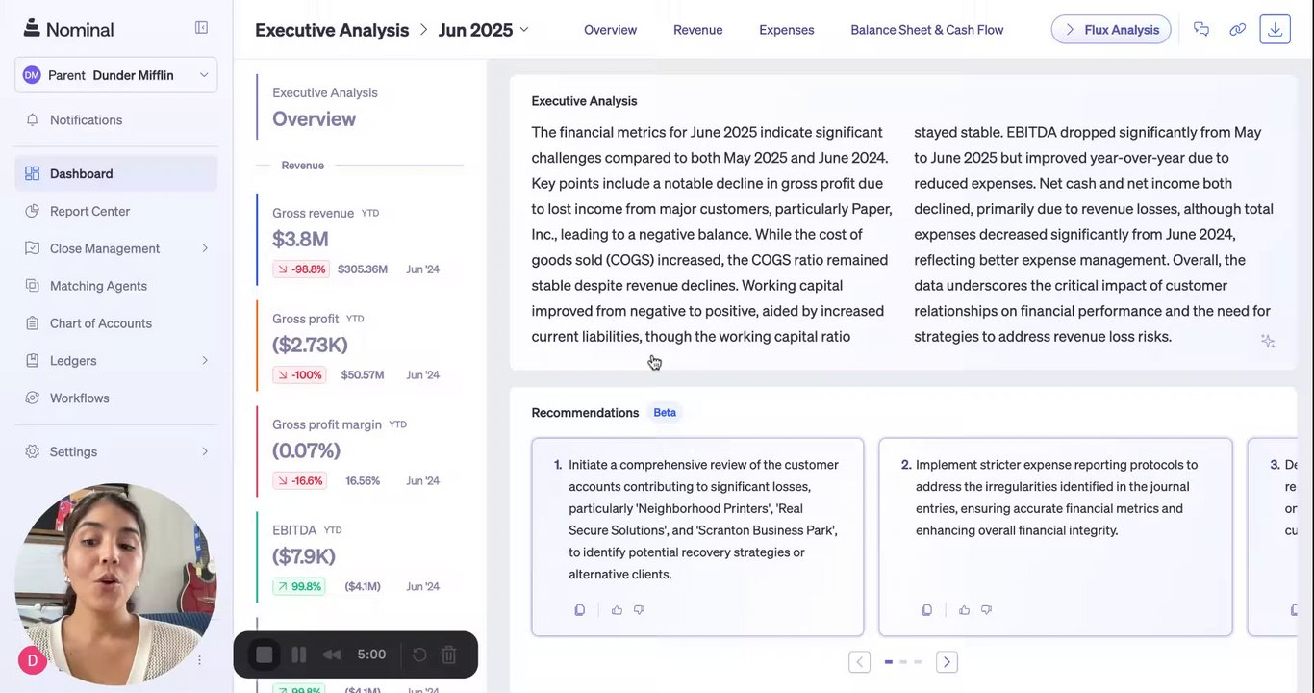Click the $50.57M comparison value
This screenshot has height=693, width=1314.
[363, 375]
